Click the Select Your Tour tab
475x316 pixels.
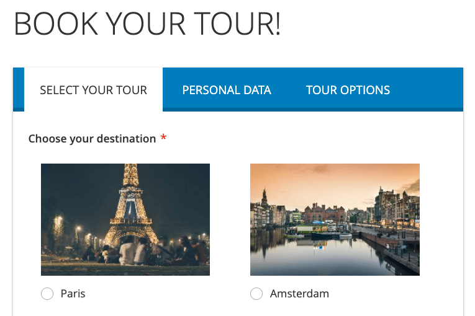(93, 90)
